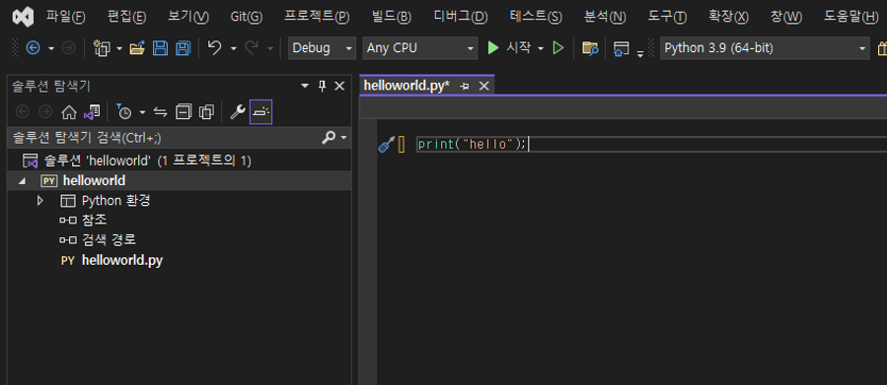Screen dimensions: 887x385
Task: Open the 도구(T) menu
Action: point(667,17)
